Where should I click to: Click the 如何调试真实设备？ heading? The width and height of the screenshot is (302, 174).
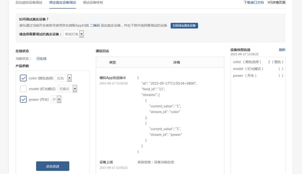[34, 19]
